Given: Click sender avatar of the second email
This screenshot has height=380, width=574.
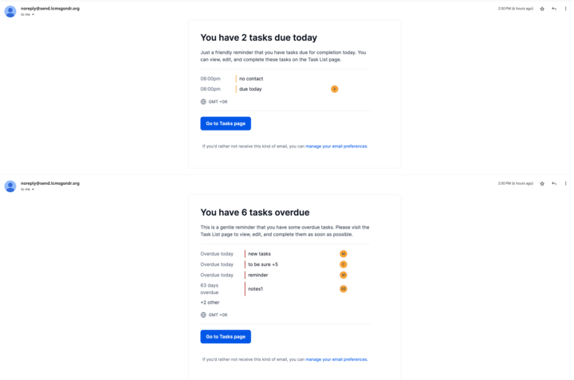Looking at the screenshot, I should pyautogui.click(x=10, y=186).
